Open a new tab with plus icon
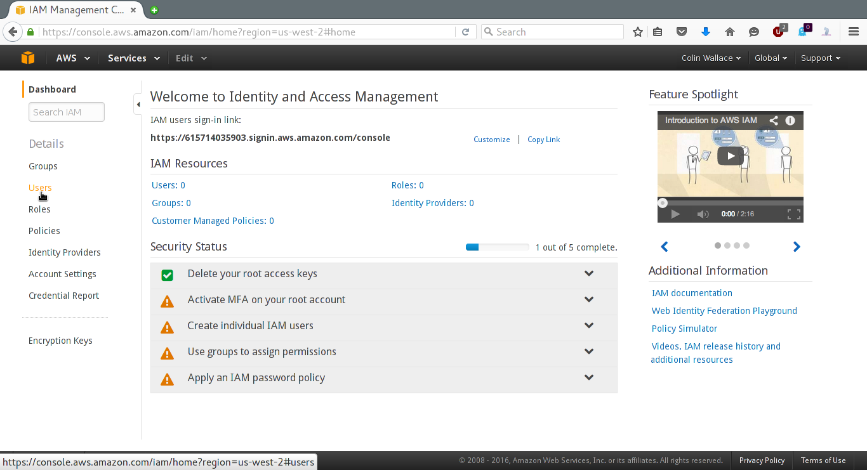This screenshot has height=470, width=867. [154, 10]
